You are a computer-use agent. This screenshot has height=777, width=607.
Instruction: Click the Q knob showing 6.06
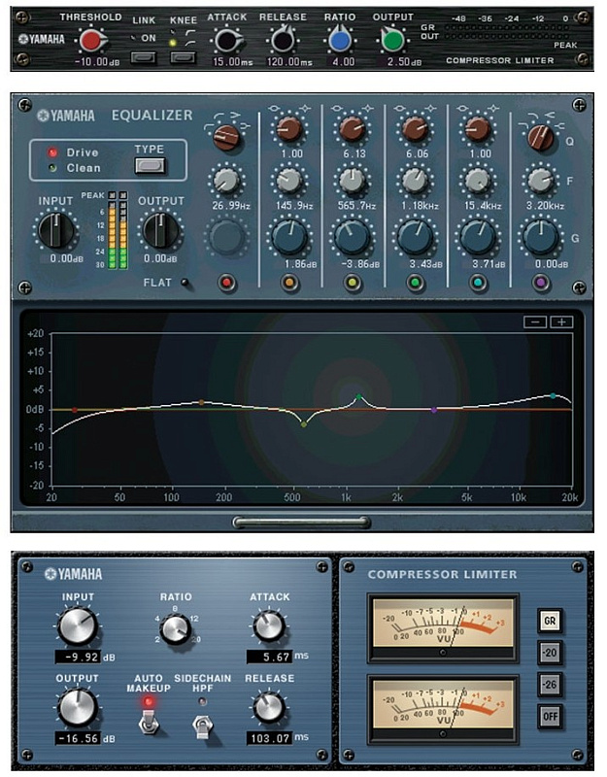(x=416, y=129)
